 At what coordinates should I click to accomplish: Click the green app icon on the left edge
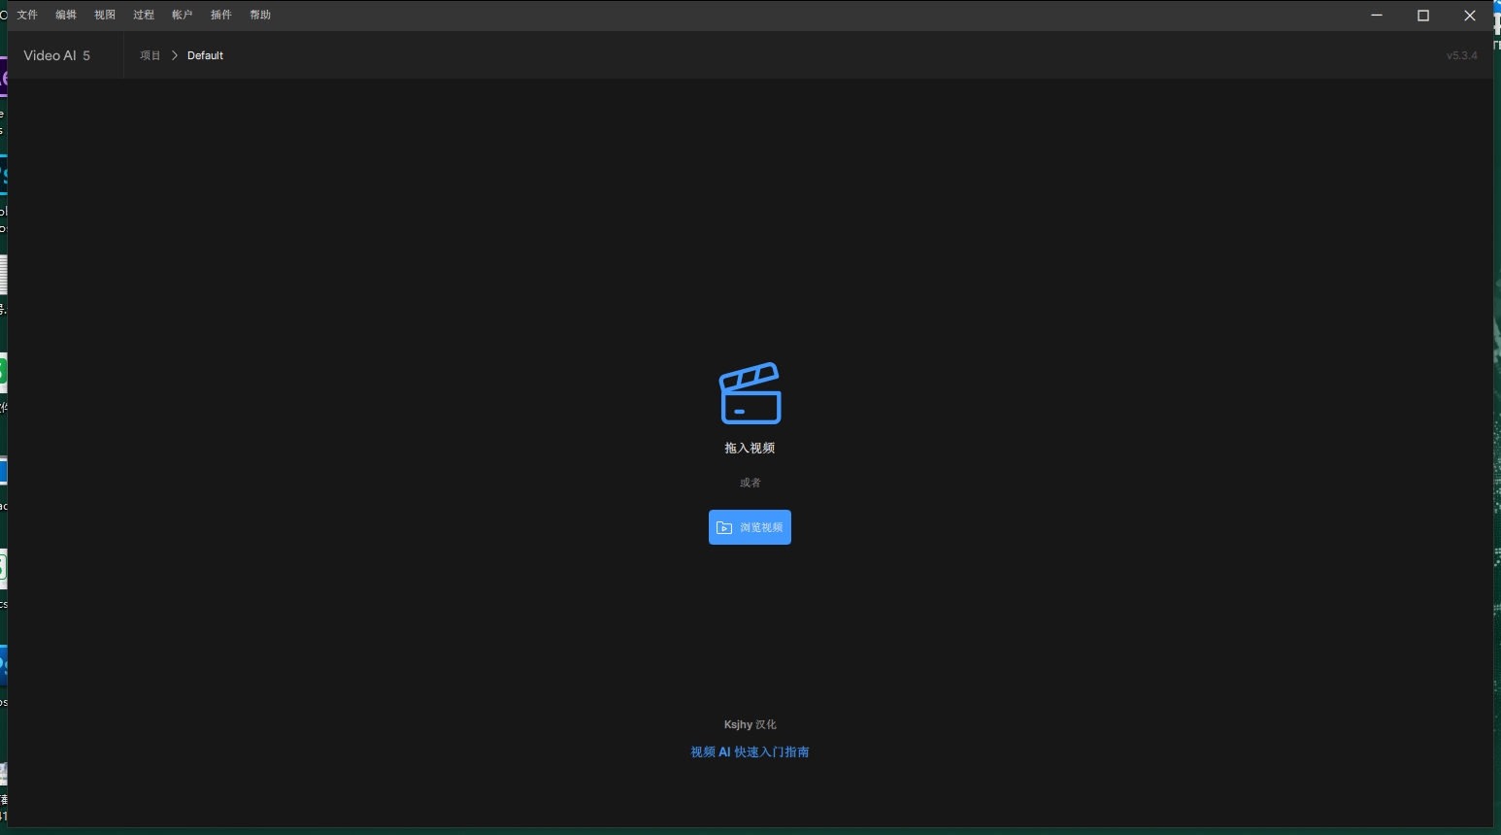pos(2,372)
